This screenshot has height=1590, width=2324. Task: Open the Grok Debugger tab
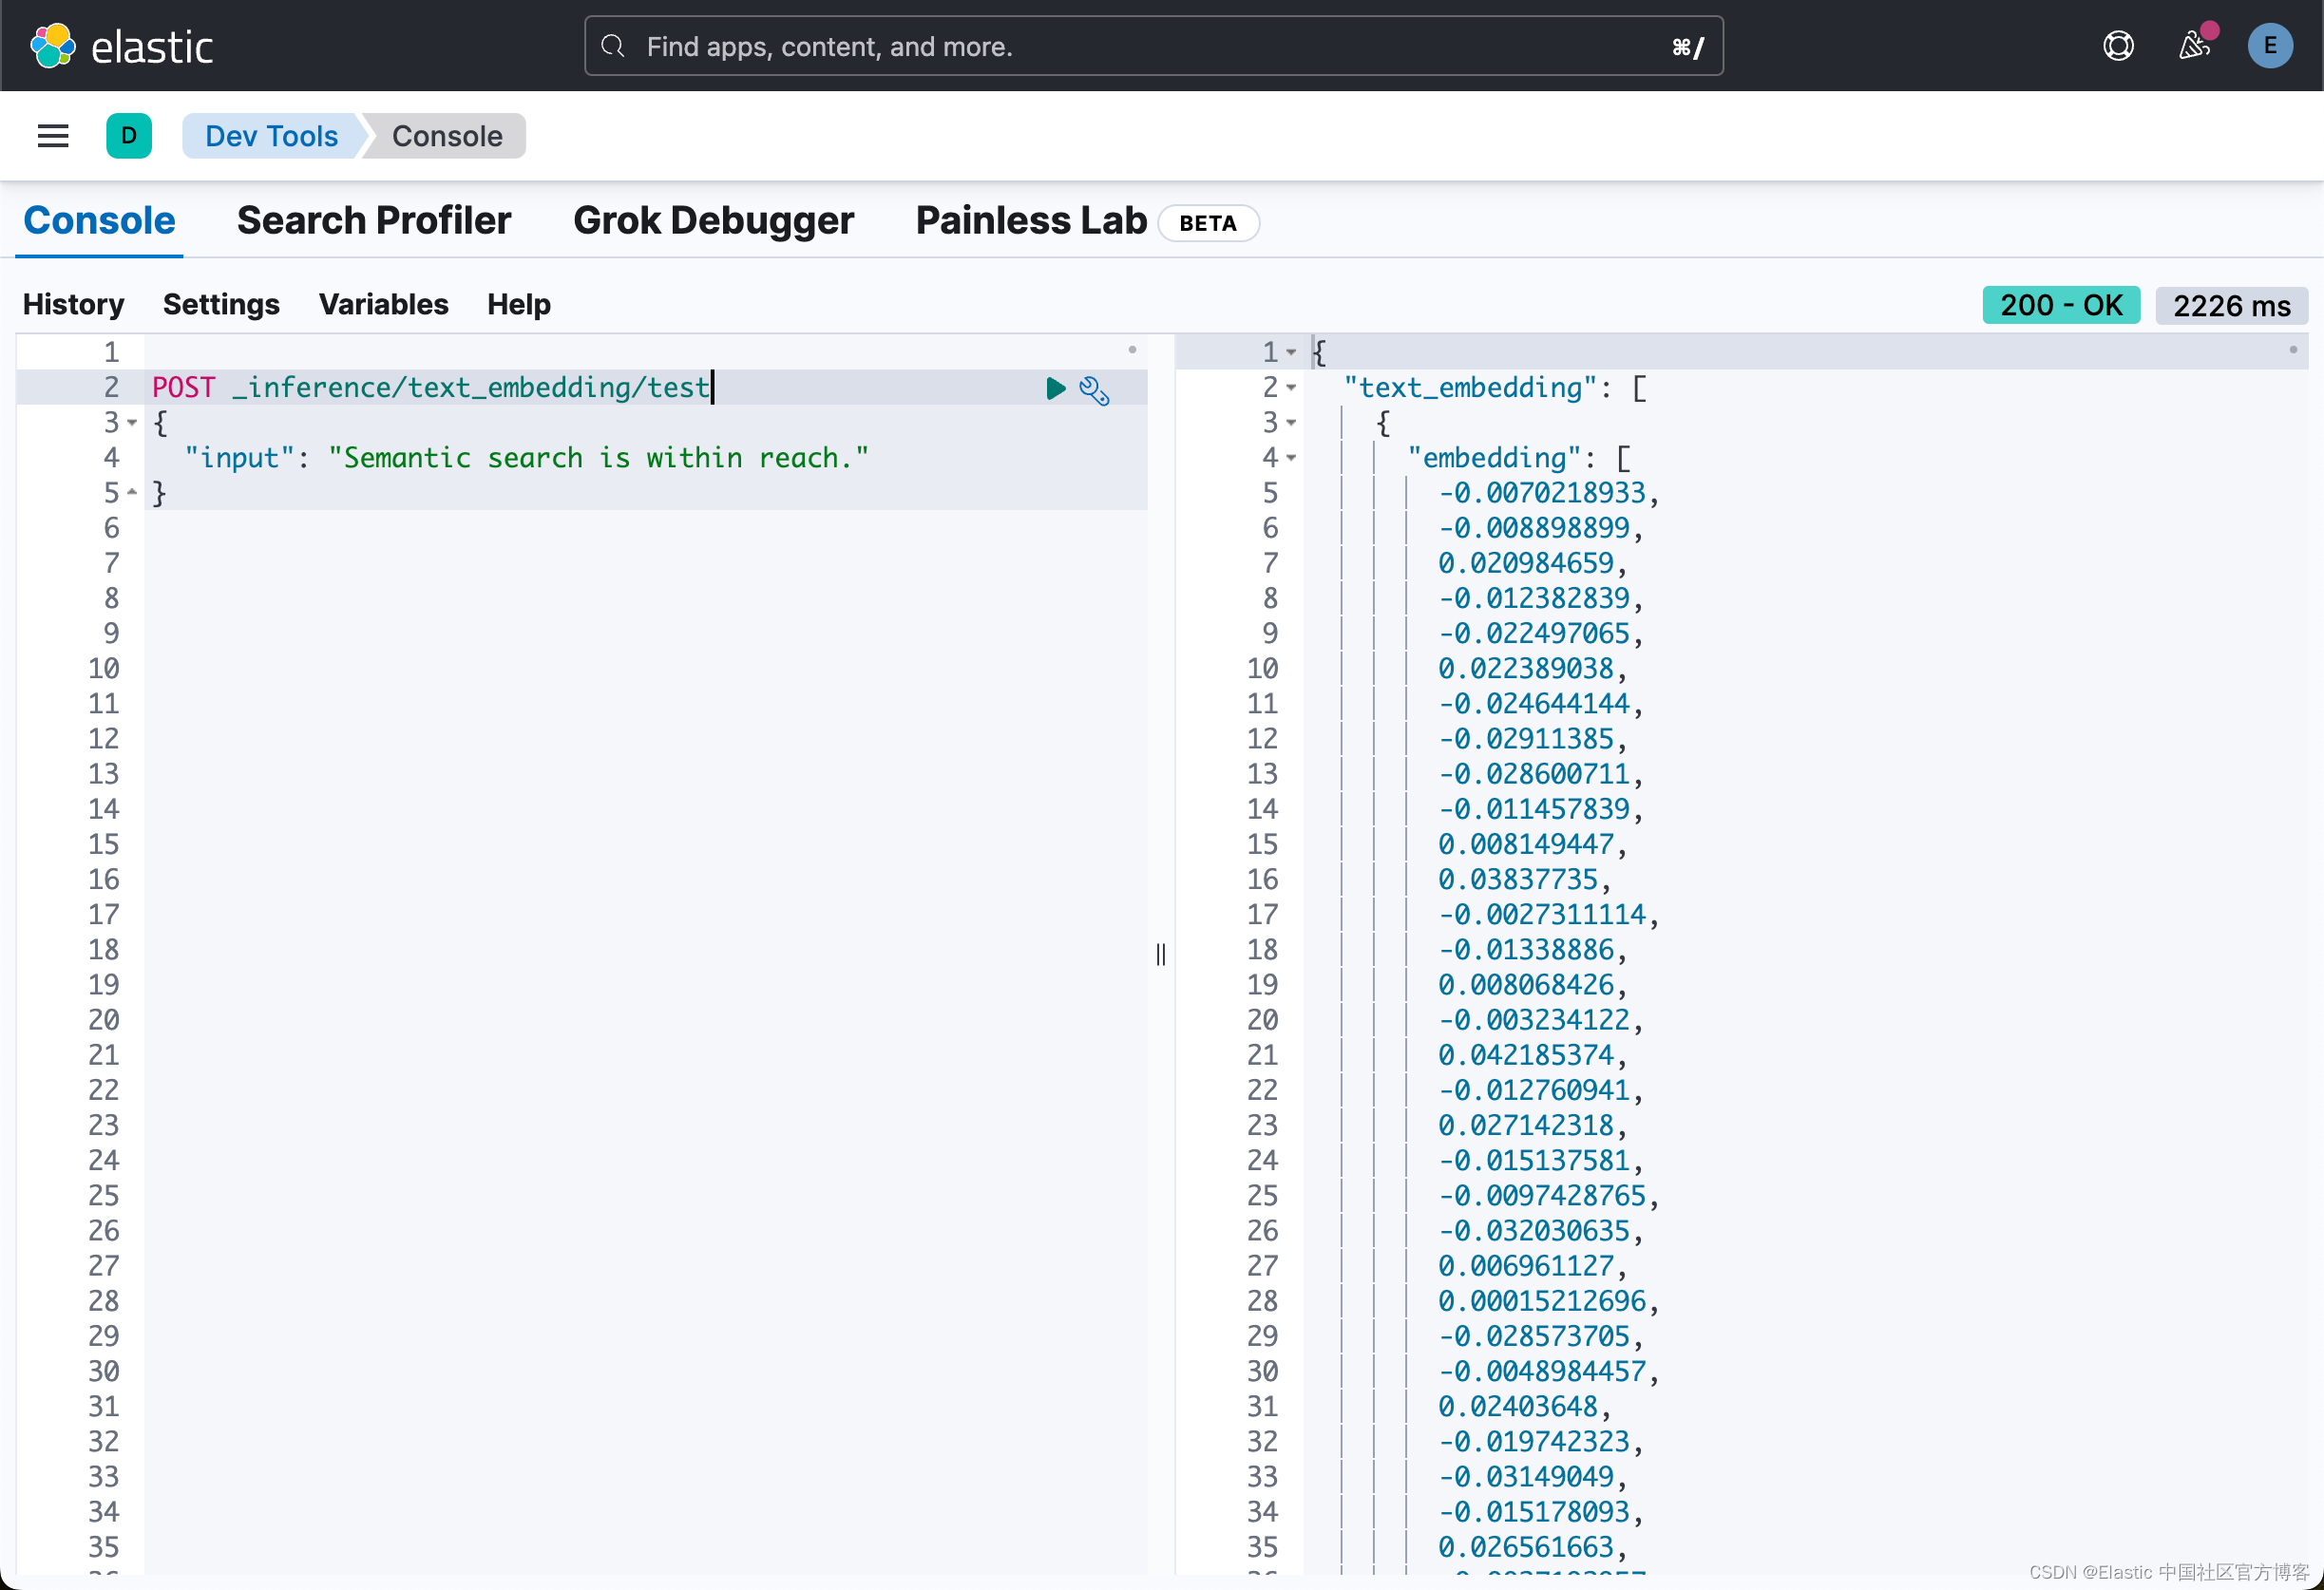tap(713, 219)
